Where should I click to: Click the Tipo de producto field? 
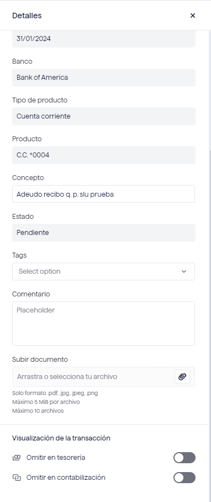[x=104, y=116]
